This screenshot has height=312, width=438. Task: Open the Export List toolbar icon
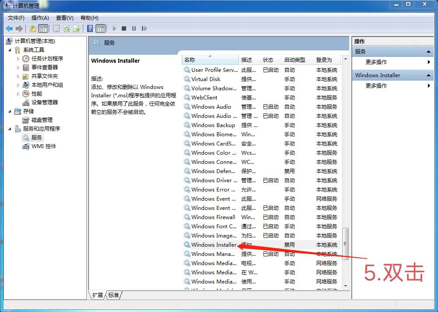[77, 28]
